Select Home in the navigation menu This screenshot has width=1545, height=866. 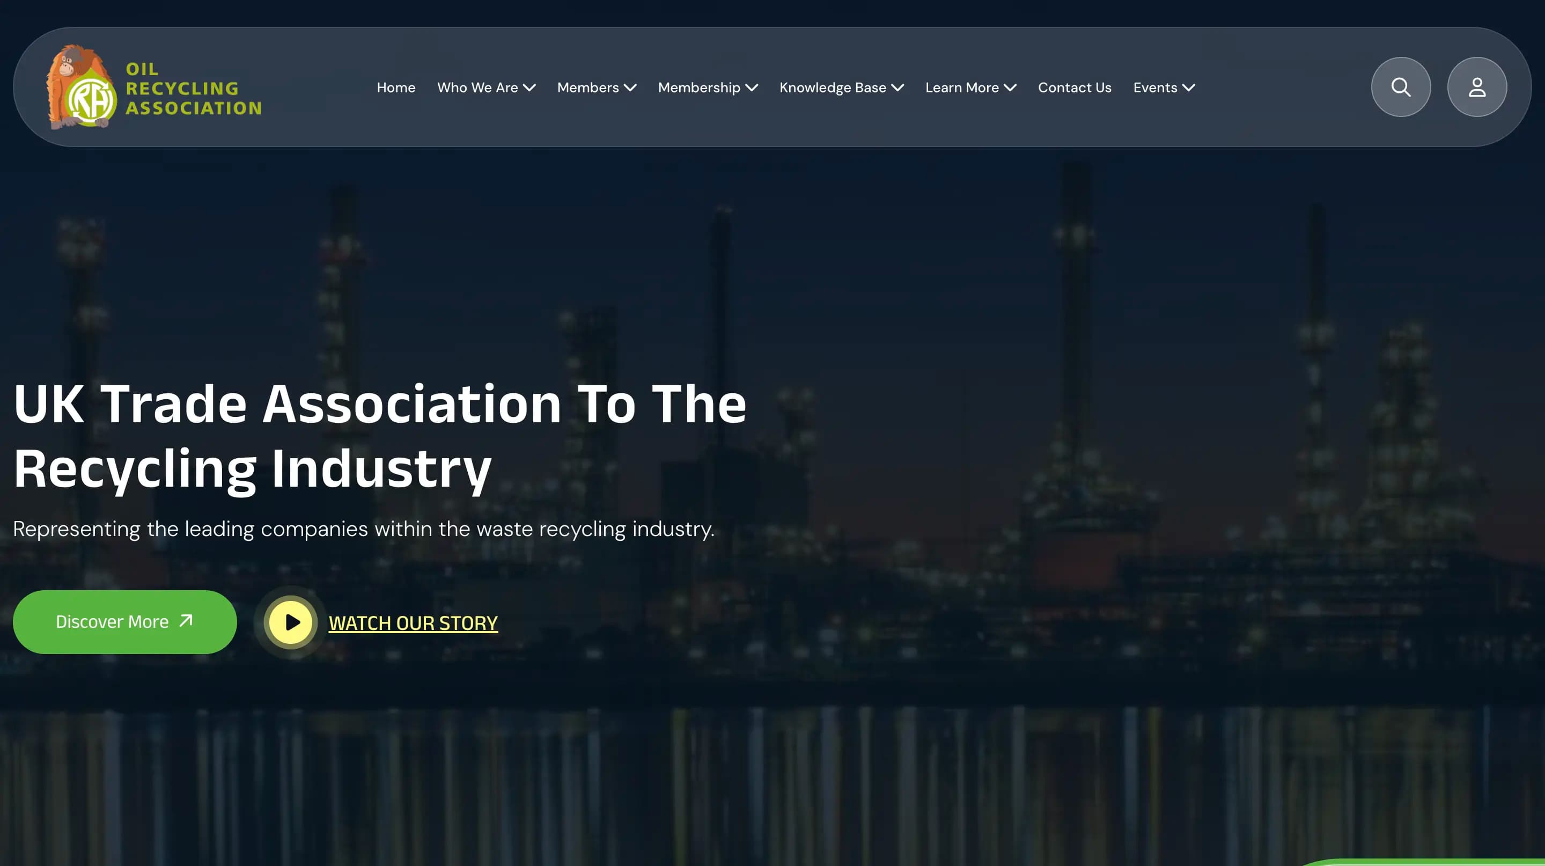[x=396, y=87]
